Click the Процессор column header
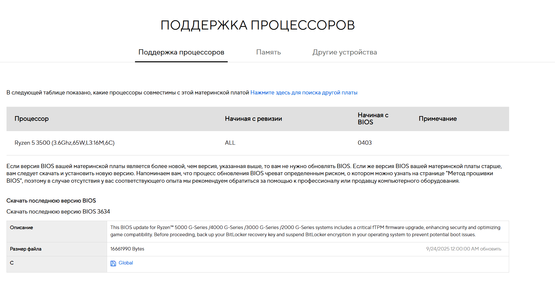The image size is (555, 281). pyautogui.click(x=32, y=119)
